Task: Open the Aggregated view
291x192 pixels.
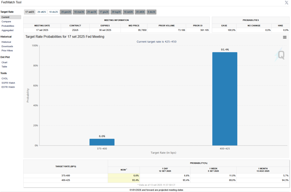Action: coord(7,30)
